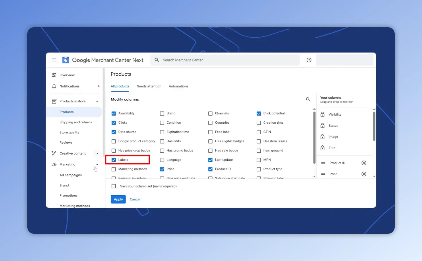Click the Creative content wand icon
This screenshot has width=422, height=261.
pyautogui.click(x=54, y=153)
